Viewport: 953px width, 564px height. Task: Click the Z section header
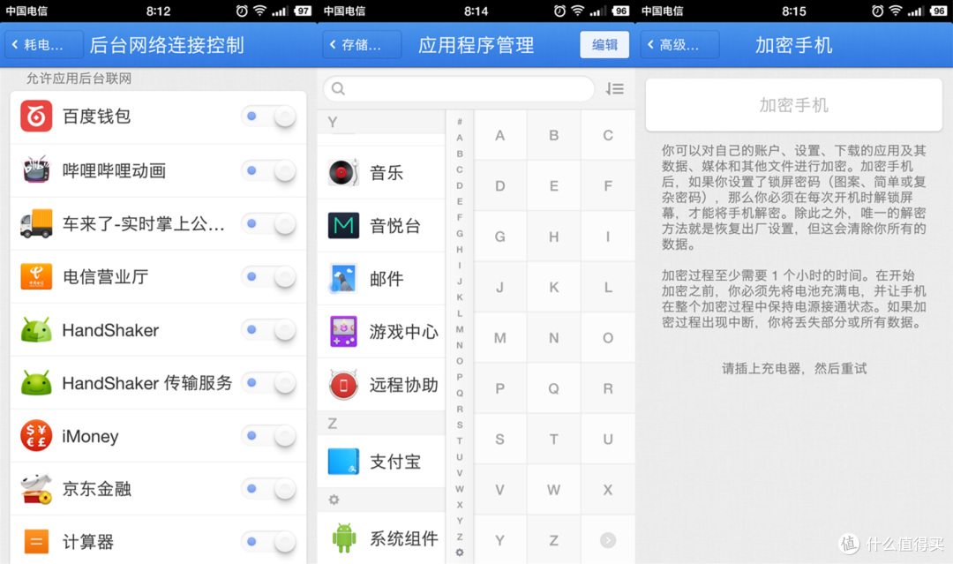click(381, 423)
